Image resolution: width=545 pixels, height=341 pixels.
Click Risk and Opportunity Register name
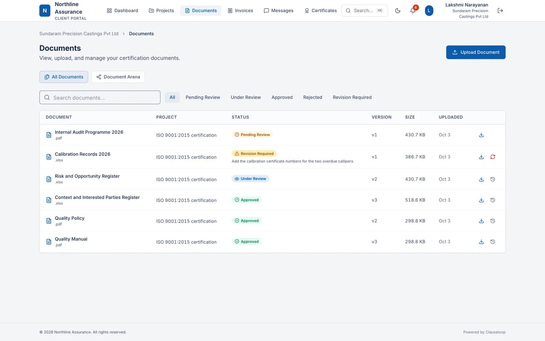click(x=87, y=176)
